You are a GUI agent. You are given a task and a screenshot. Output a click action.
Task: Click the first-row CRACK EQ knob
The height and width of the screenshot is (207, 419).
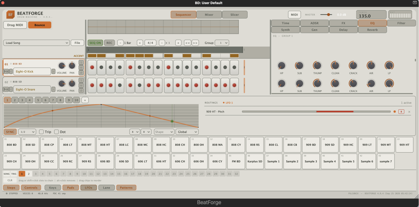click(353, 65)
